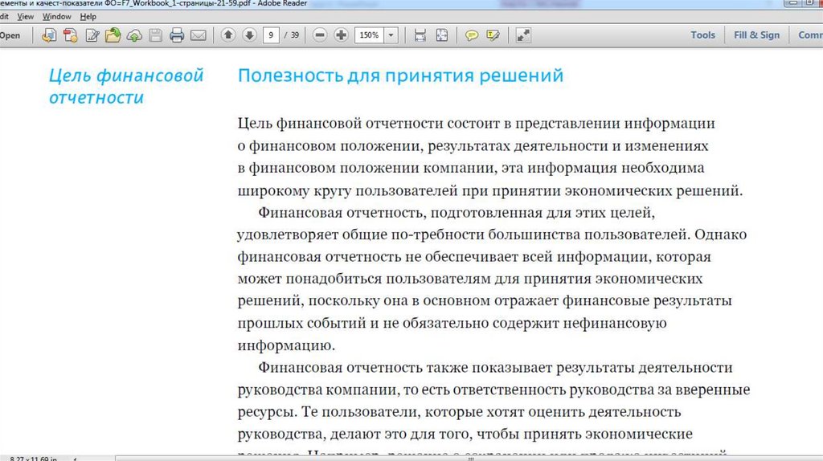Screen dimensions: 823x461
Task: Toggle read mode with the expand arrows icon
Action: pos(523,35)
